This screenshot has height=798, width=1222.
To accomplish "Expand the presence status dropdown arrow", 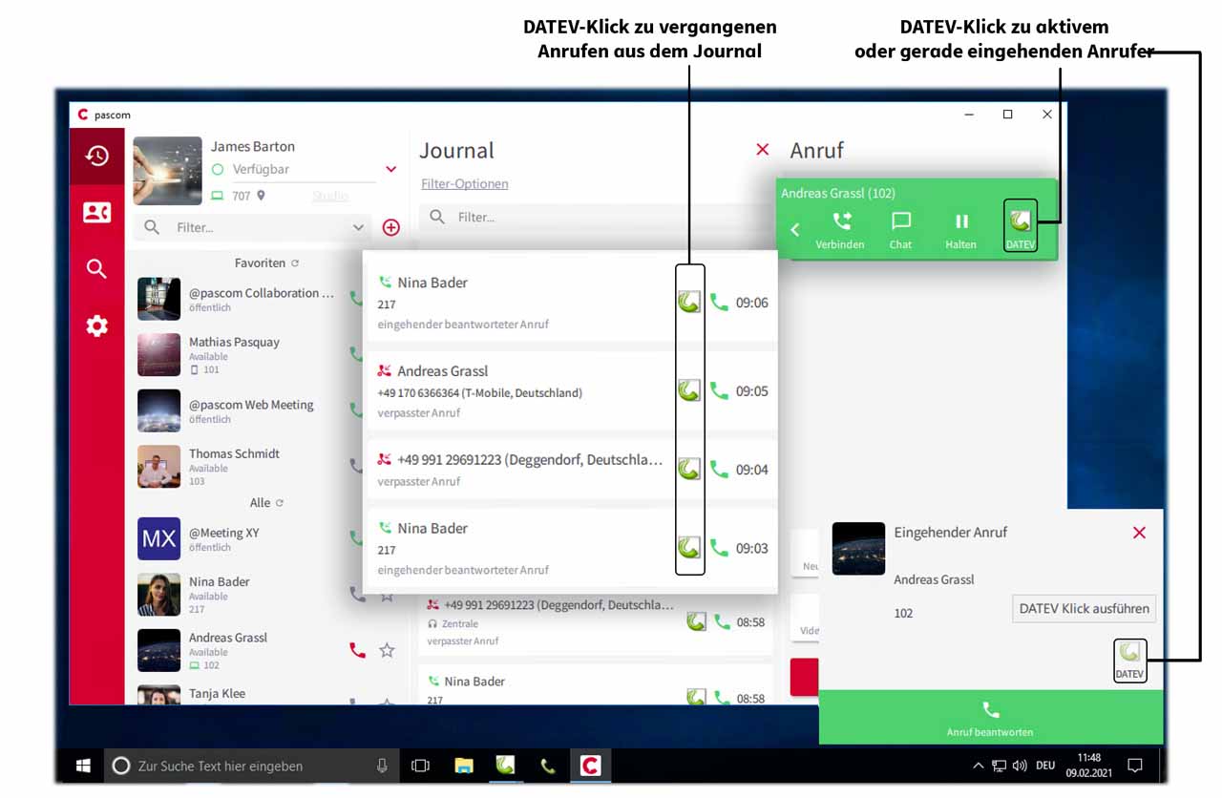I will [x=390, y=169].
